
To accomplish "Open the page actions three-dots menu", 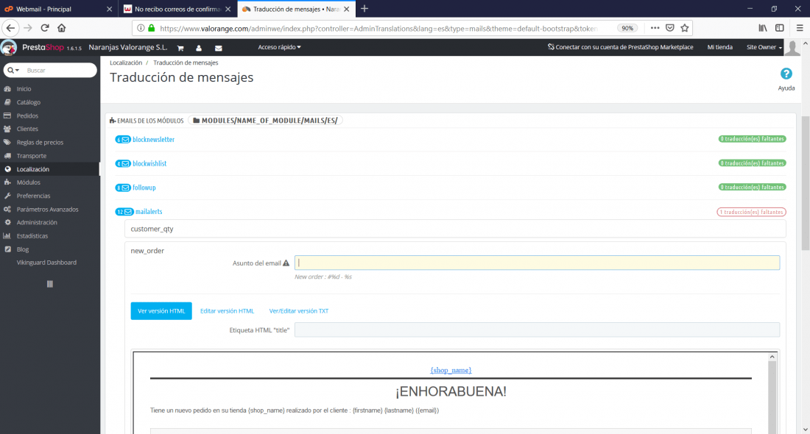I will pyautogui.click(x=655, y=29).
